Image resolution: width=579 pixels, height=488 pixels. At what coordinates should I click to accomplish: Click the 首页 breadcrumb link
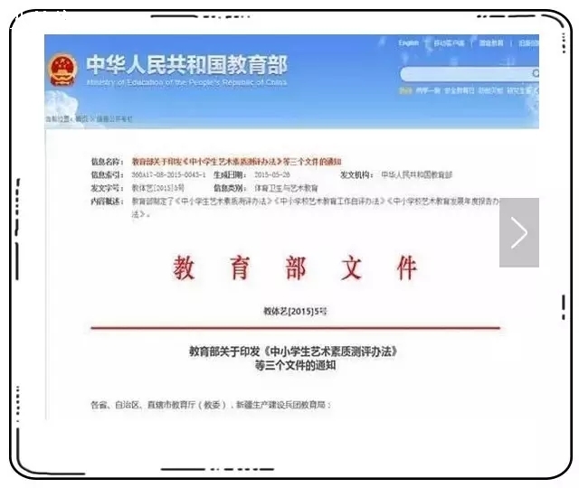pyautogui.click(x=82, y=118)
